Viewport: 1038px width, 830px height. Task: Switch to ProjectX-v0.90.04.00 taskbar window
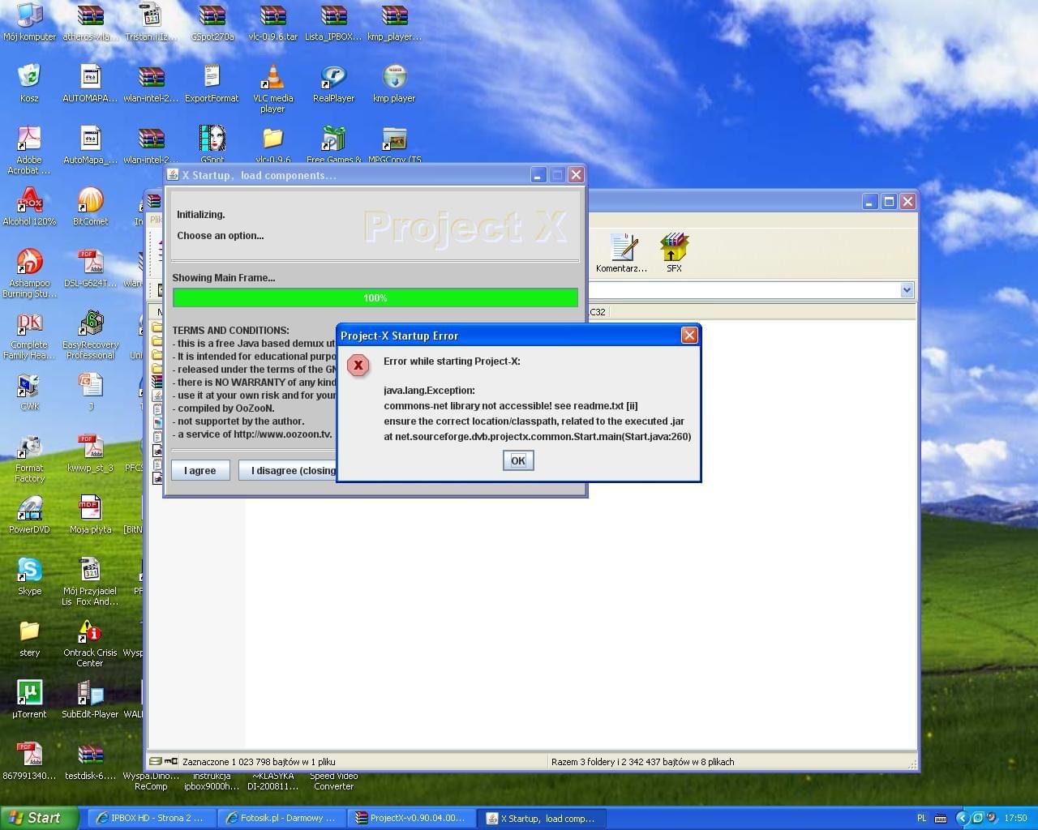pyautogui.click(x=411, y=818)
